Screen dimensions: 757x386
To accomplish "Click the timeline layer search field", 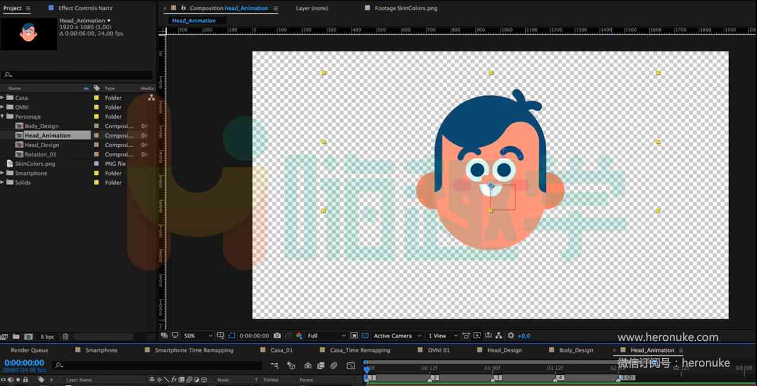I will click(x=157, y=366).
